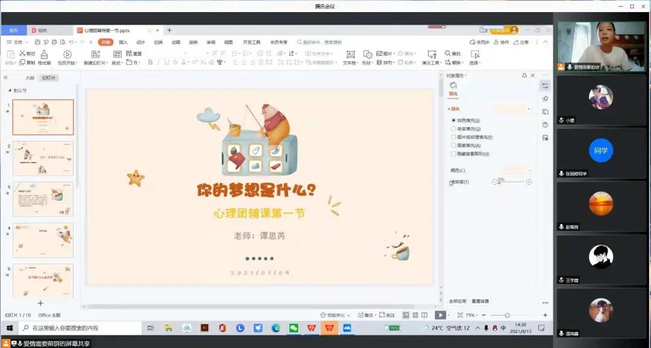Click the Select (选择) cursor icon

474,54
